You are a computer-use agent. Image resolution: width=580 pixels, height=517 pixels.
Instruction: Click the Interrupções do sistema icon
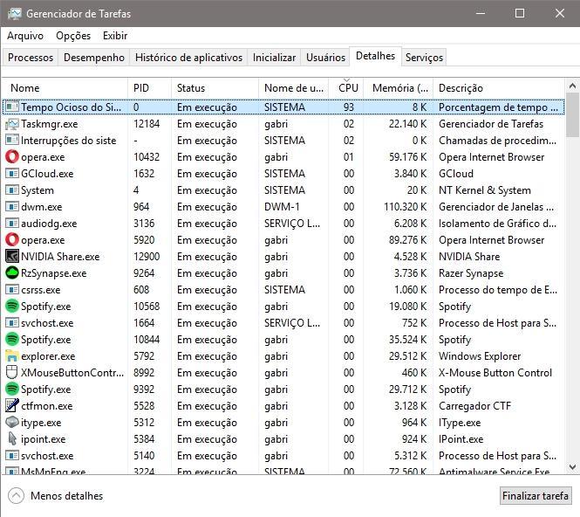(x=12, y=141)
